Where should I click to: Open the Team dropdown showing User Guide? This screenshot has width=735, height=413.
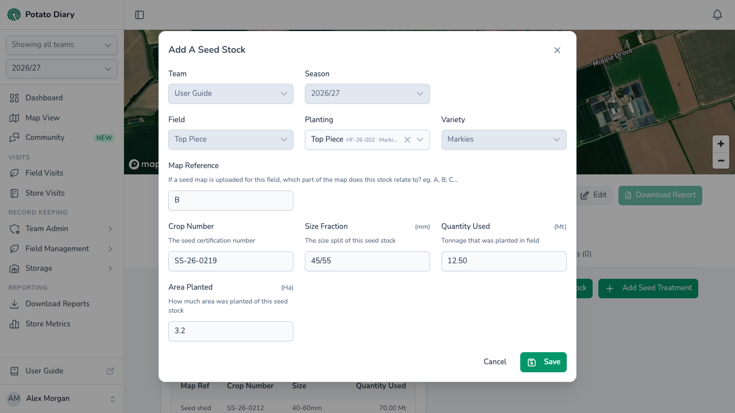click(x=231, y=93)
